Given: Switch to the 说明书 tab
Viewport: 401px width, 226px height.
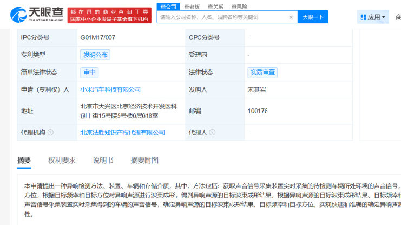Looking at the screenshot, I should pyautogui.click(x=103, y=160).
